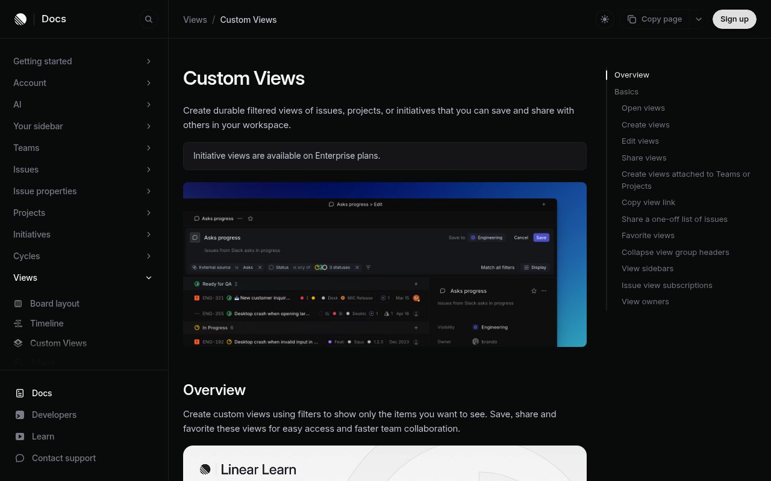Viewport: 771px width, 481px height.
Task: Go to Create views attached to Teams section
Action: pos(686,180)
